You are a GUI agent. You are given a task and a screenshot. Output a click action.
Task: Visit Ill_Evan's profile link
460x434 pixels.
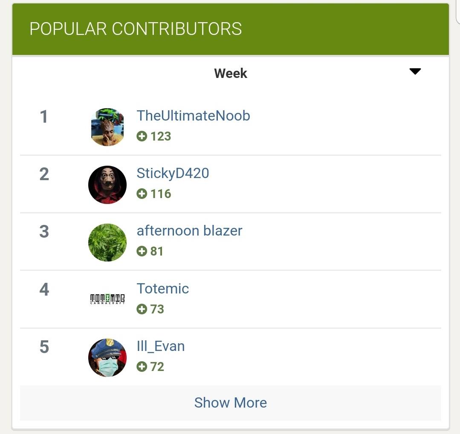pyautogui.click(x=161, y=346)
